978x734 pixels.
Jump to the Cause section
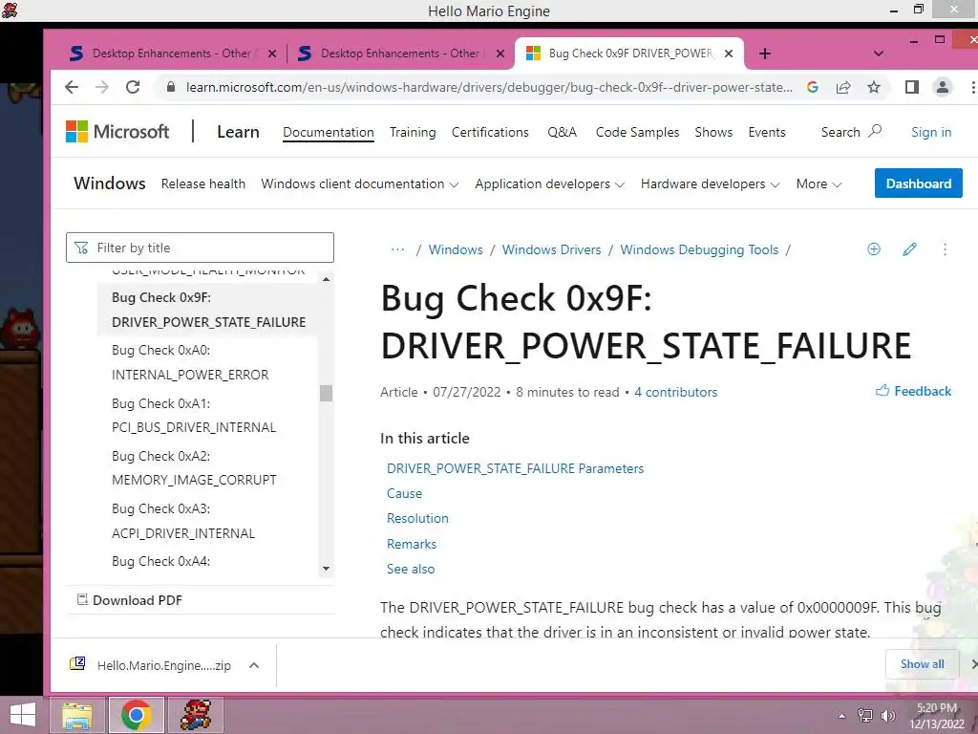[404, 494]
